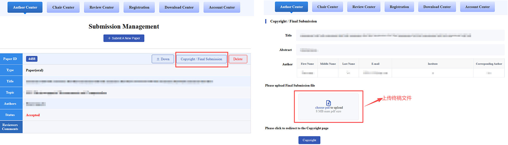Switch to Review Center on Submission Management page
508x145 pixels.
pyautogui.click(x=101, y=7)
